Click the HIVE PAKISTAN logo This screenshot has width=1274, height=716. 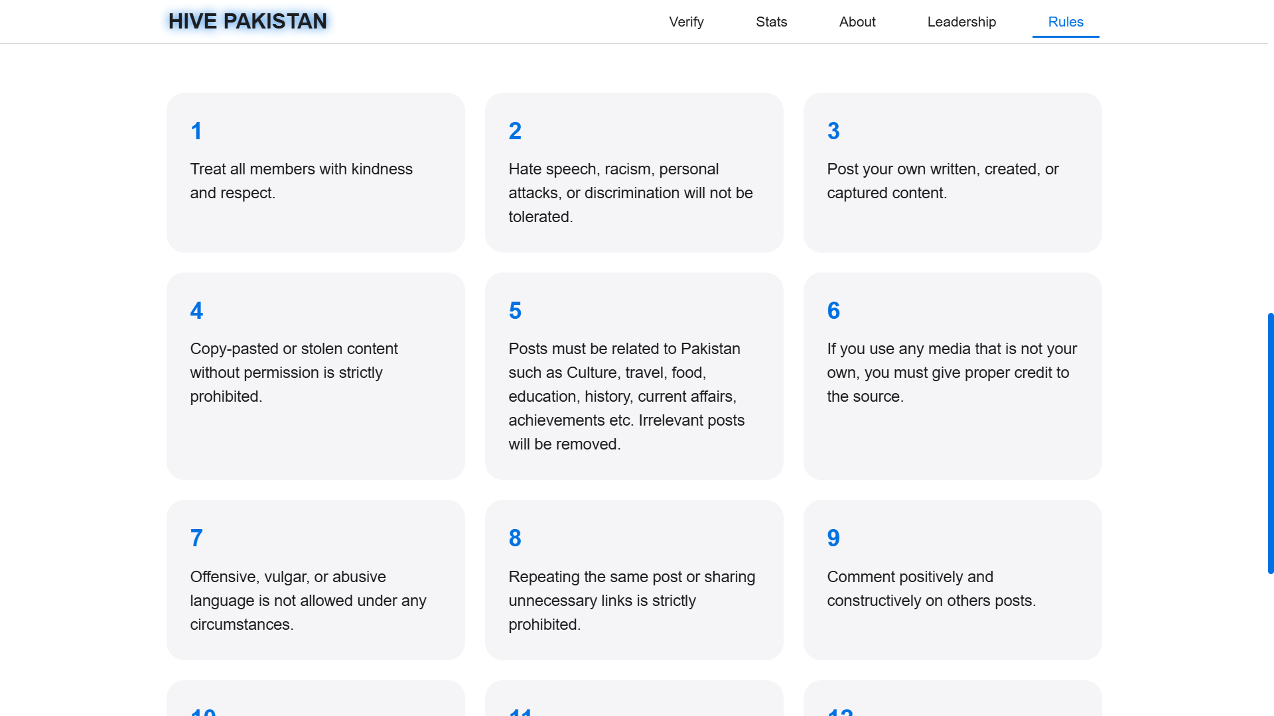(248, 21)
